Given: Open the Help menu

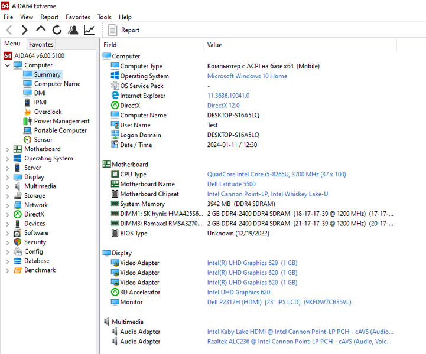Looking at the screenshot, I should coord(125,17).
